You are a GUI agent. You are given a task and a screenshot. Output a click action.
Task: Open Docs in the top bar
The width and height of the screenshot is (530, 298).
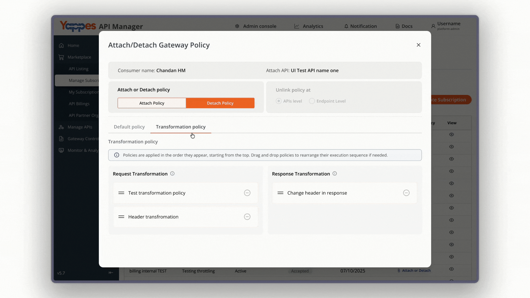[404, 26]
